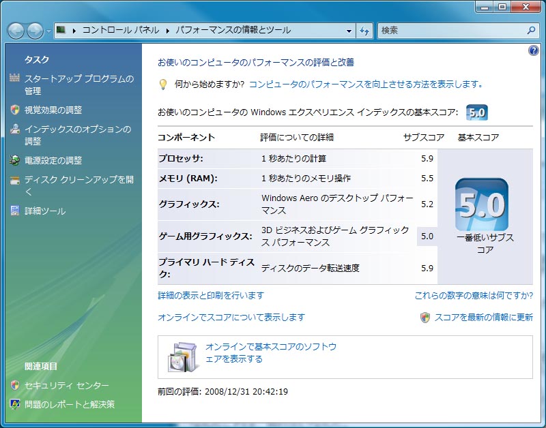Open オンラインでスコアについて表示します link
This screenshot has width=546, height=428.
[231, 318]
